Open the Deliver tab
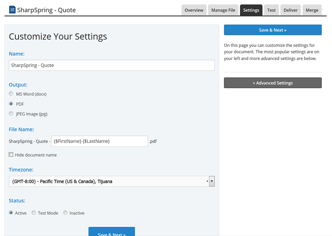The image size is (332, 236). [291, 10]
